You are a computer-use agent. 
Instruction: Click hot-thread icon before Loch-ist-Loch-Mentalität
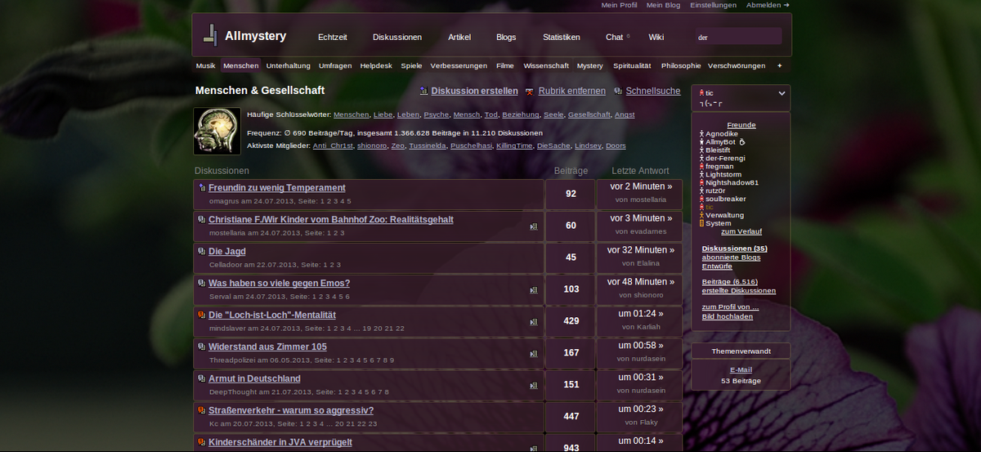tap(201, 316)
